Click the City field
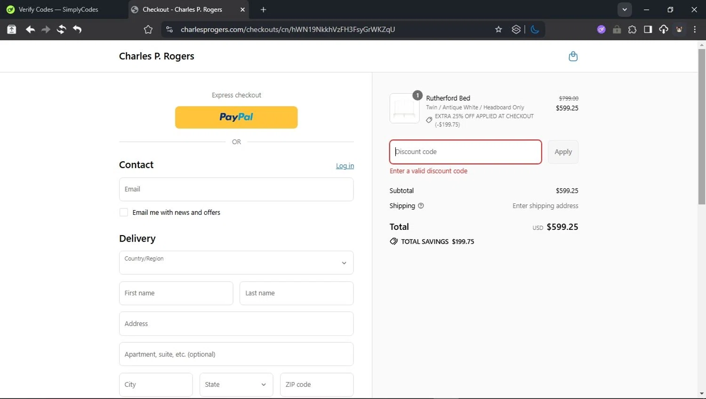Viewport: 706px width, 399px height. pyautogui.click(x=156, y=384)
